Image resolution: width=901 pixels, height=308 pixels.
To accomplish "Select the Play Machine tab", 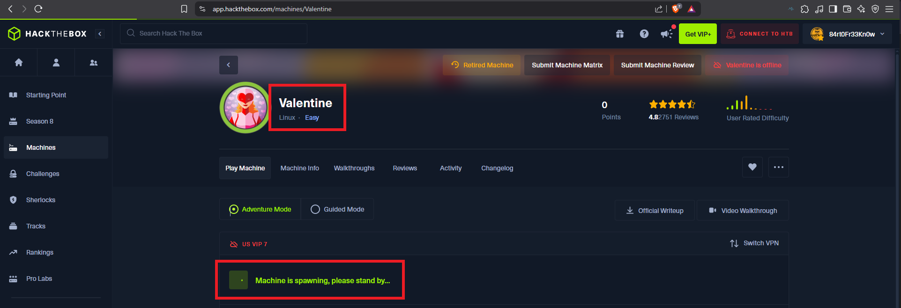I will (x=245, y=168).
